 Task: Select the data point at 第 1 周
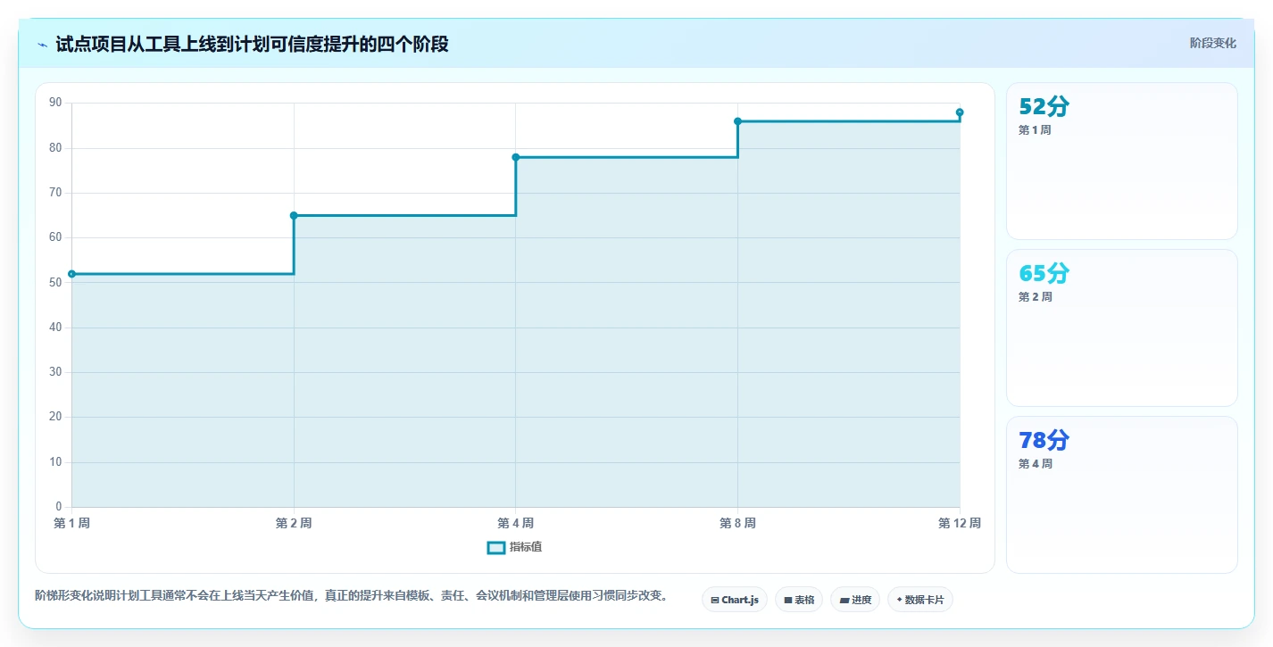tap(71, 274)
